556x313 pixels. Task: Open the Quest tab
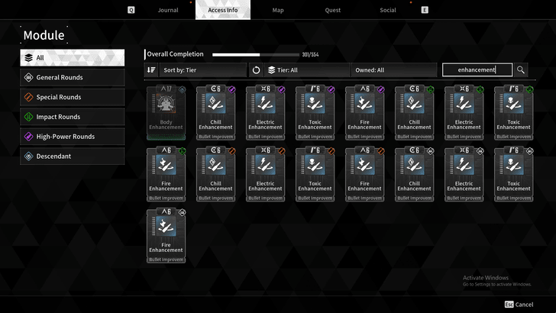(x=333, y=10)
